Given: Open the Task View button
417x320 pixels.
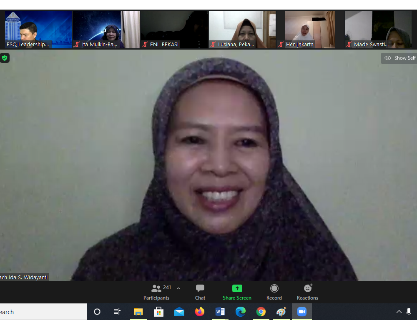Looking at the screenshot, I should (117, 312).
